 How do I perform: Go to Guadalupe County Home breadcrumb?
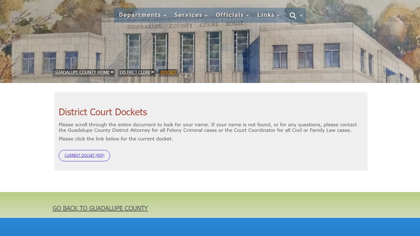[x=82, y=72]
